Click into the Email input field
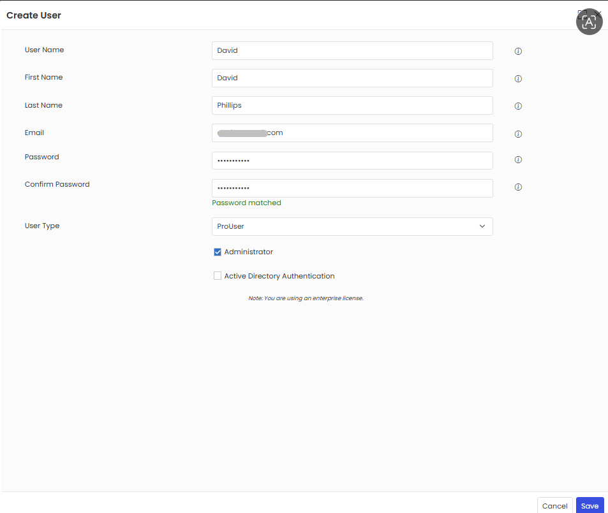The height and width of the screenshot is (513, 608). click(352, 133)
